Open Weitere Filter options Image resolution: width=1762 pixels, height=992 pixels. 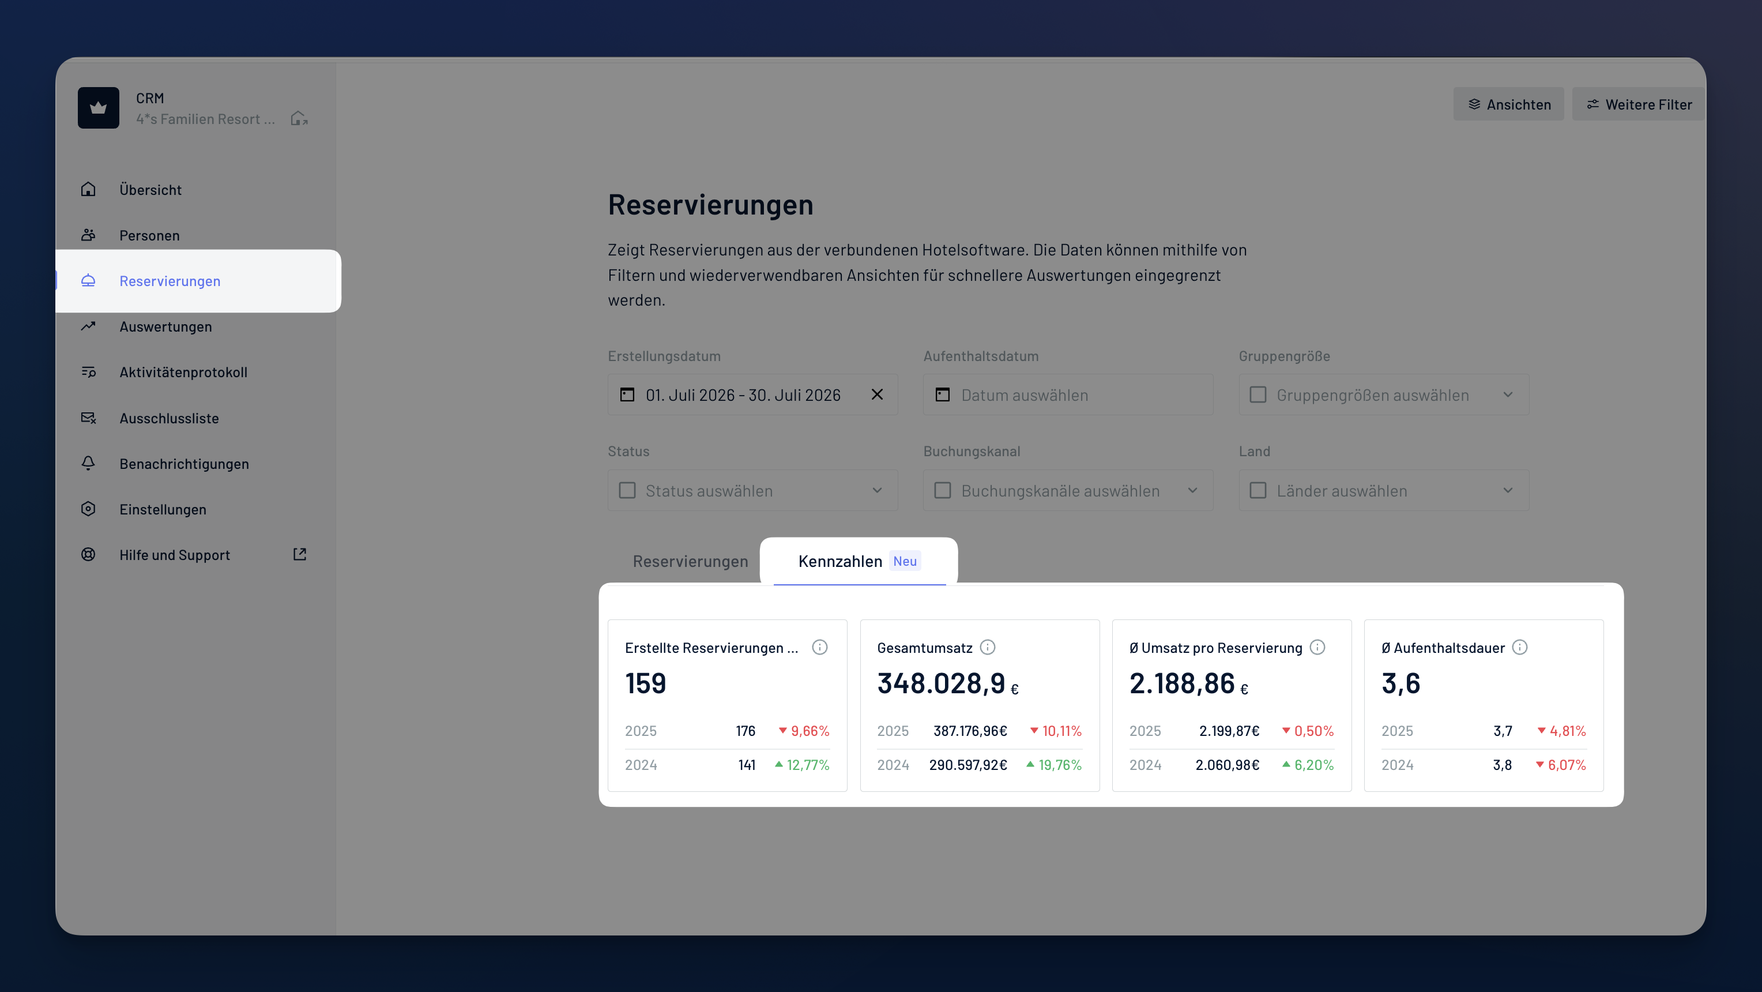tap(1640, 104)
